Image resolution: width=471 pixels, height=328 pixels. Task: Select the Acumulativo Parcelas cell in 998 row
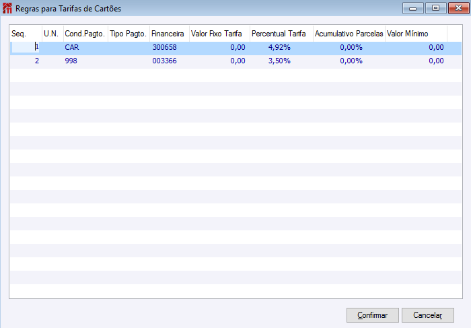click(349, 61)
